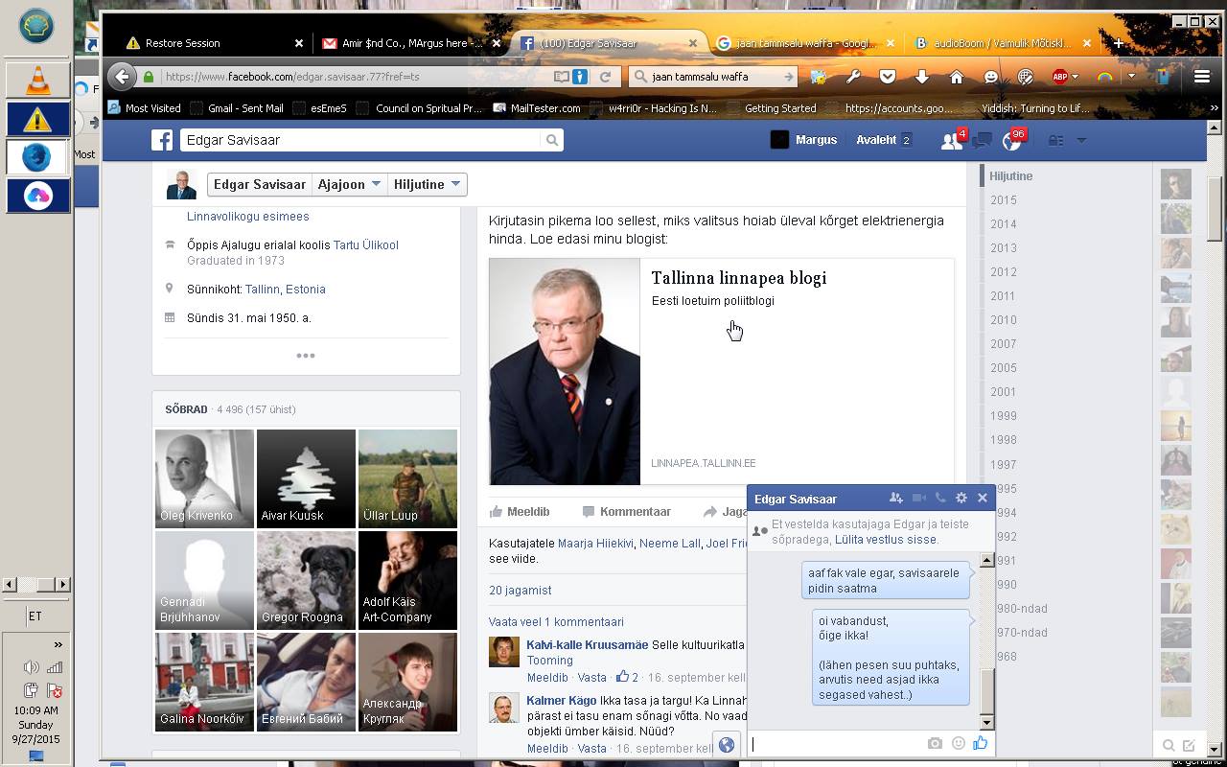Expand the three-dot more info section
1227x767 pixels.
[x=306, y=356]
